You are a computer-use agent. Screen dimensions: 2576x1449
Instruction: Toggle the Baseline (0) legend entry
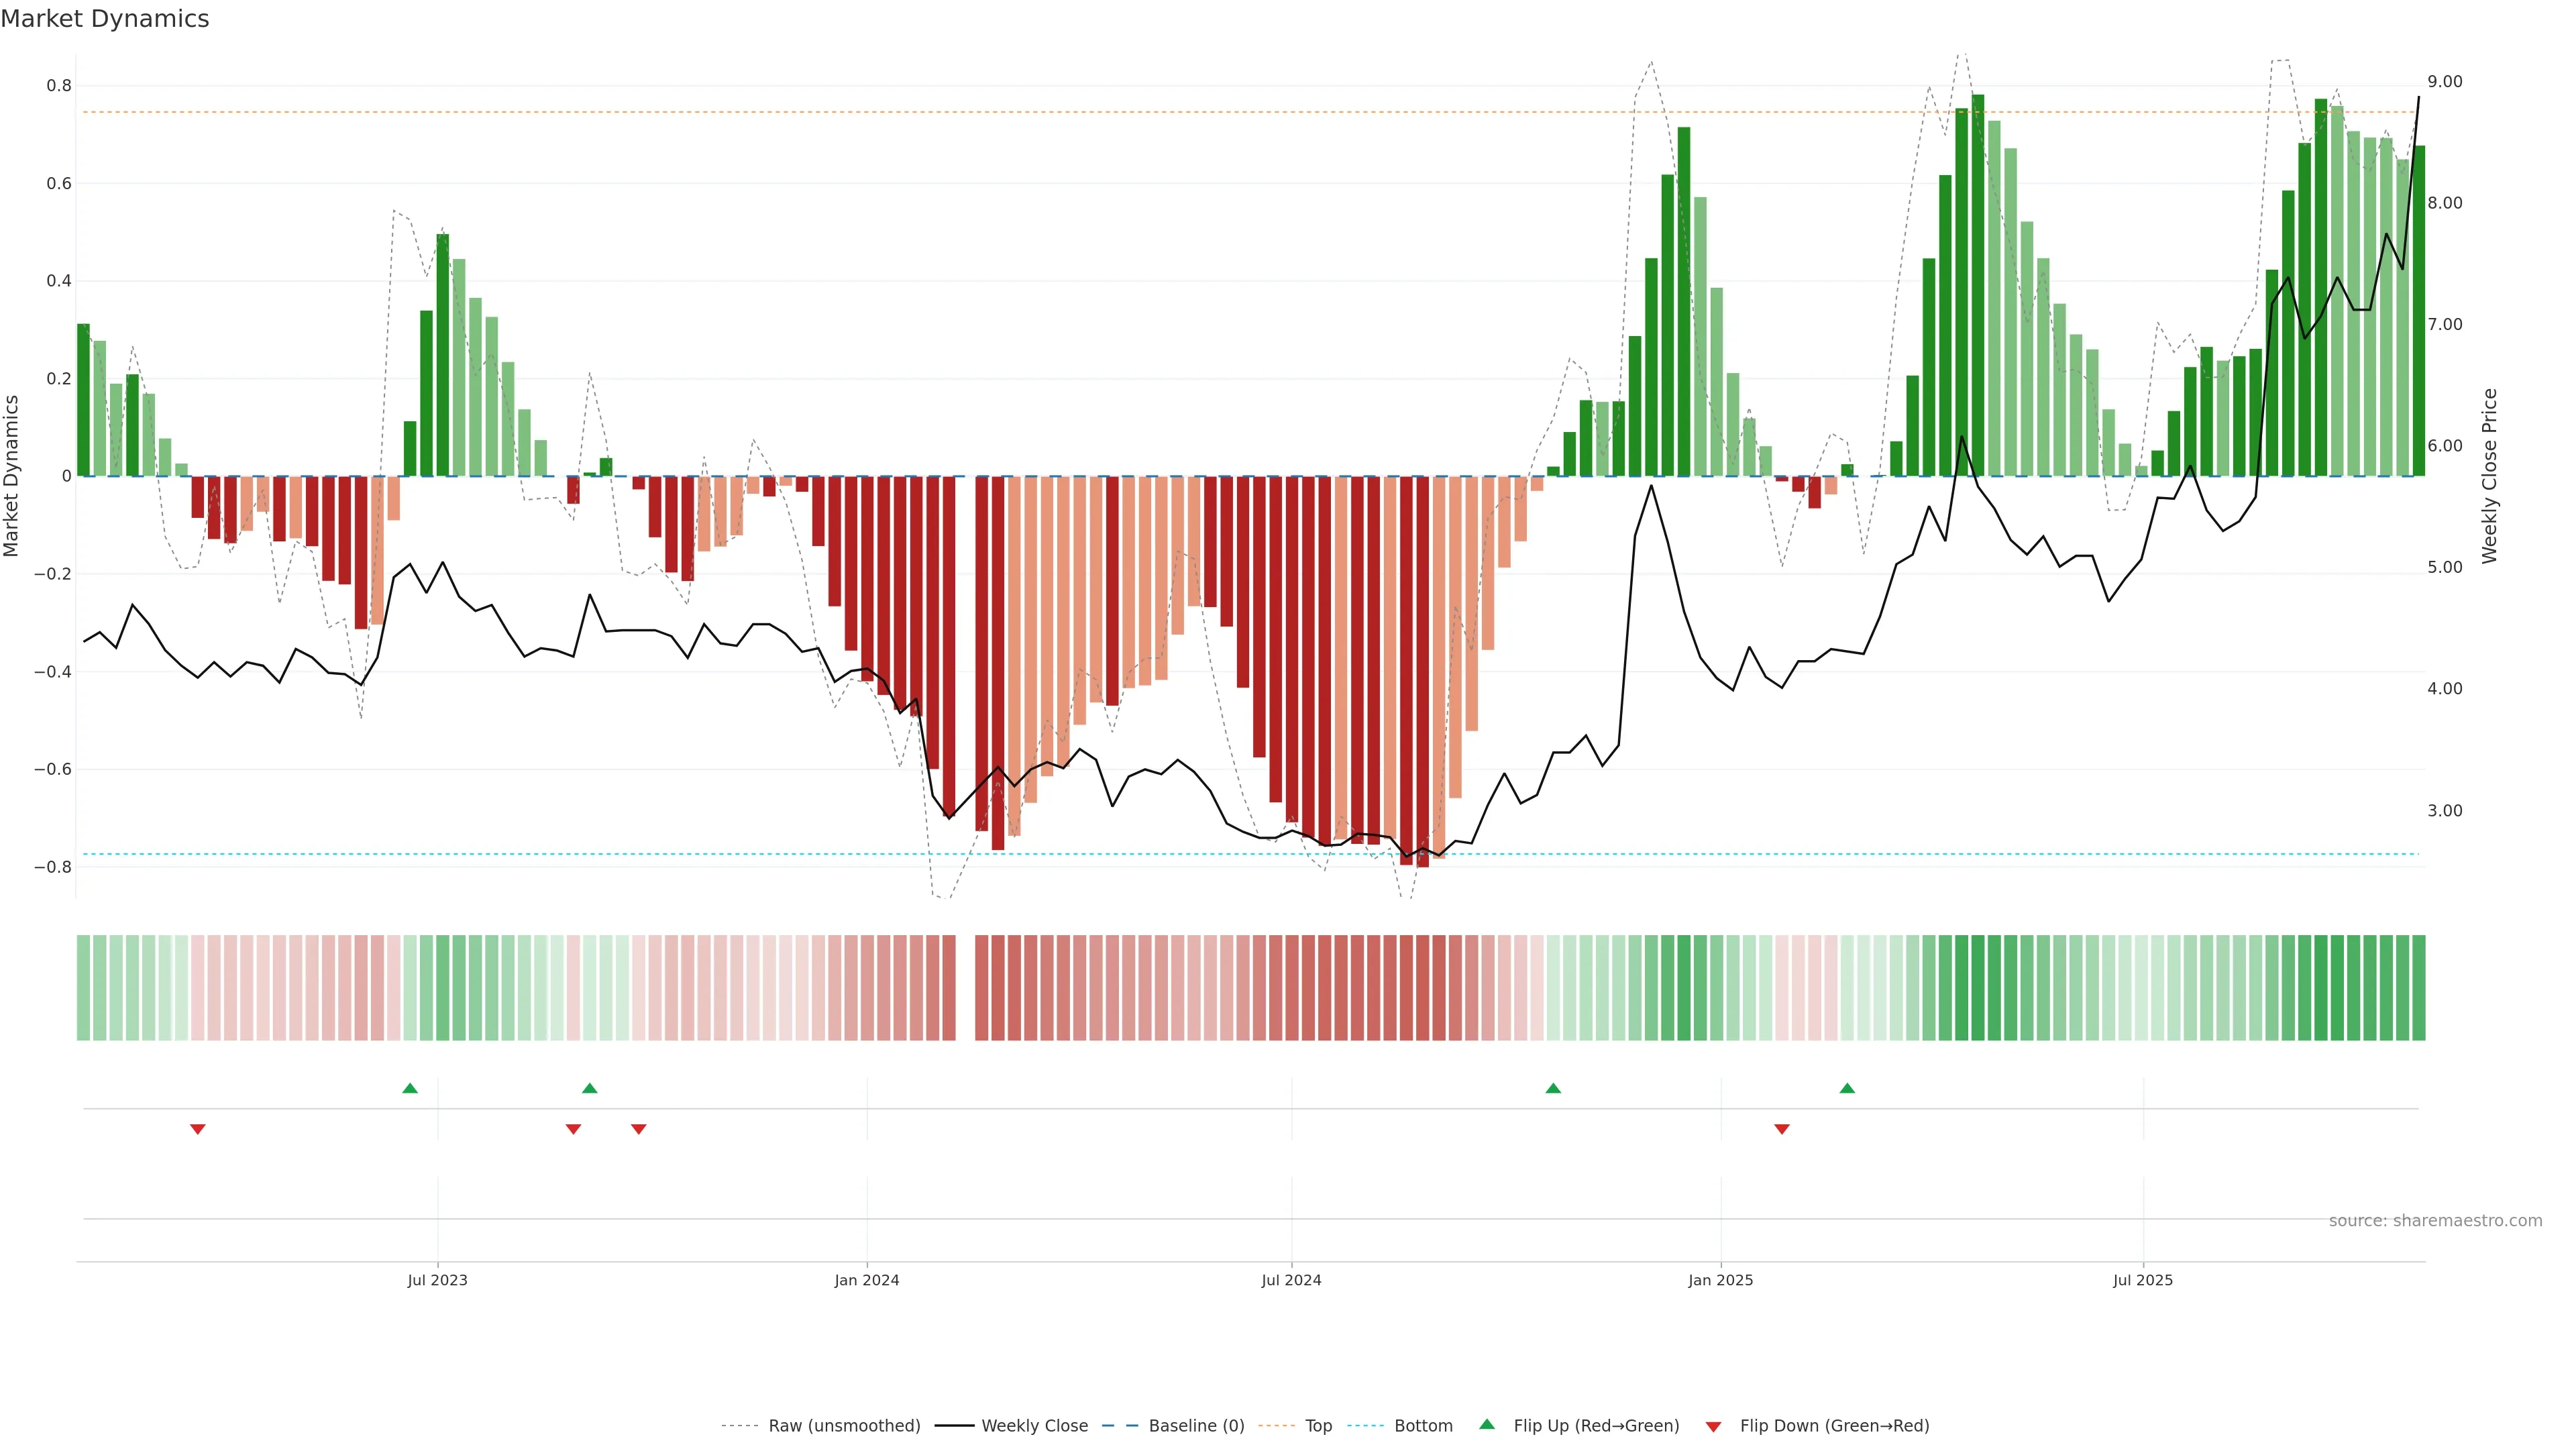(x=1196, y=1425)
